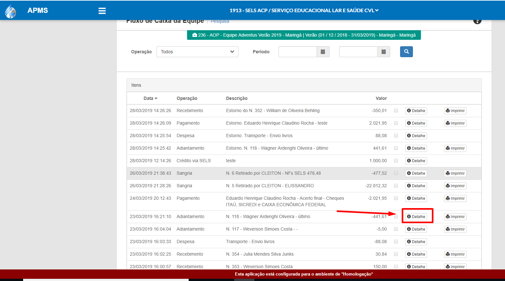
Task: Print the N. 6 CLEITON Sangria entry
Action: pyautogui.click(x=455, y=173)
